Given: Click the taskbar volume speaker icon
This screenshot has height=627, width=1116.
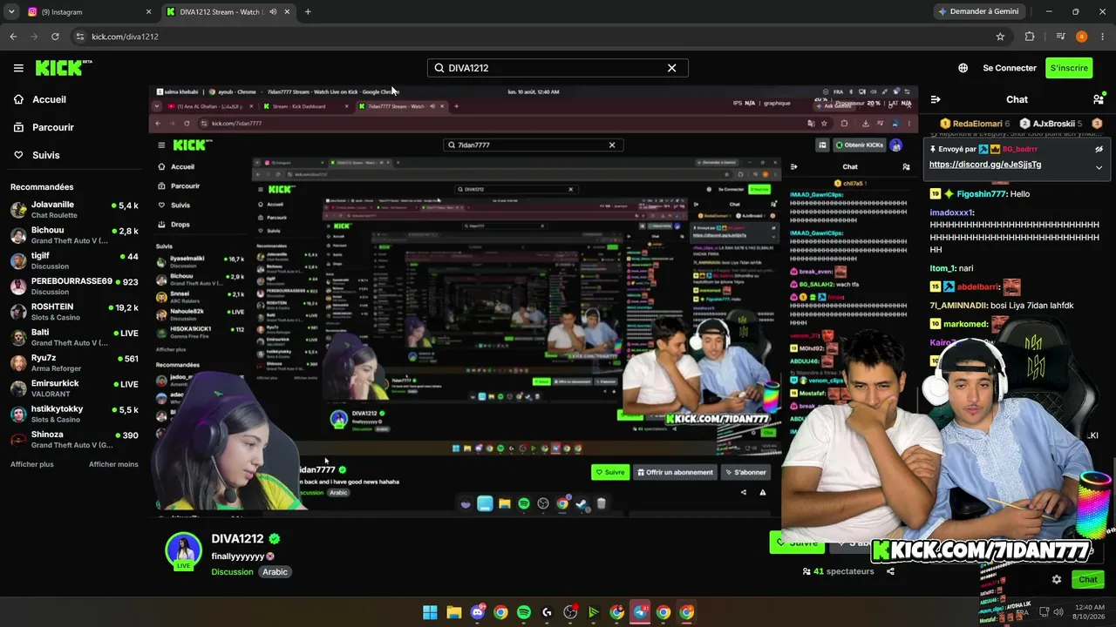Looking at the screenshot, I should 1057,612.
